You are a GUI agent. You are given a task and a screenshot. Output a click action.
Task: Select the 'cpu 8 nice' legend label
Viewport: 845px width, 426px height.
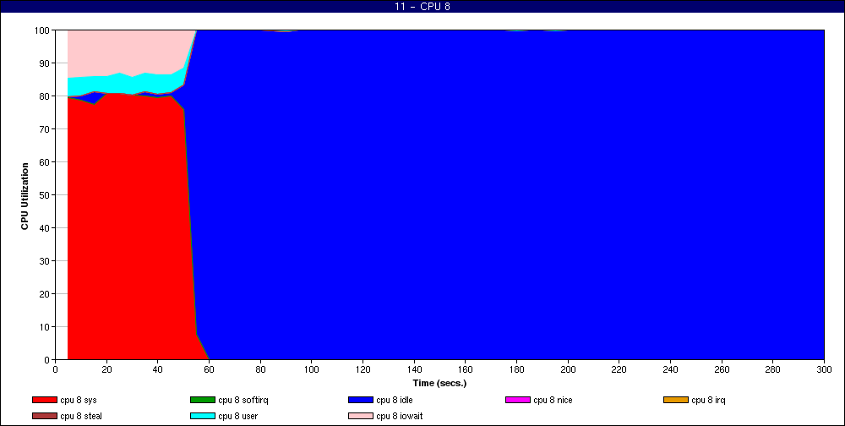553,400
